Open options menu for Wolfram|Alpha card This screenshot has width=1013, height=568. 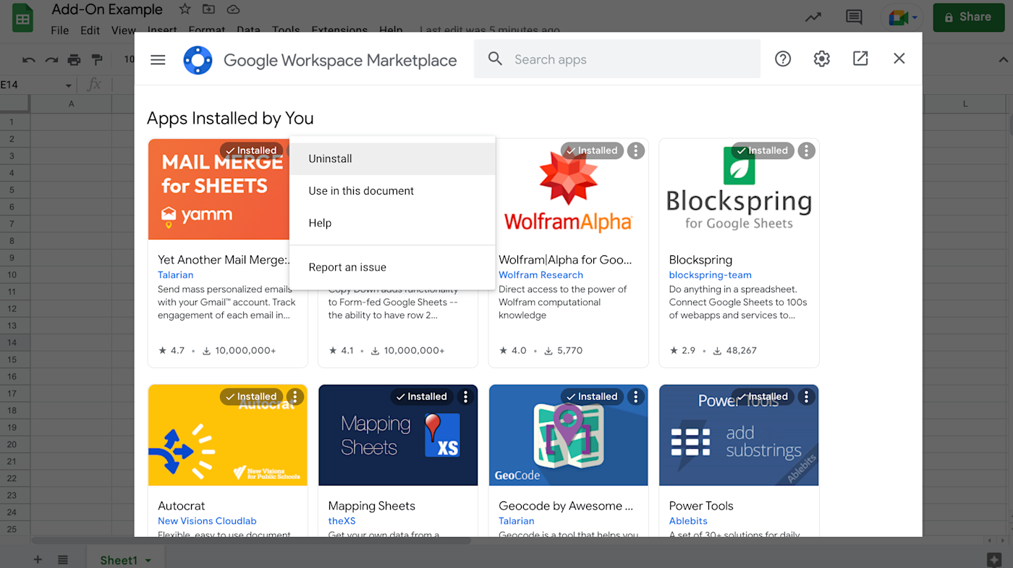pos(635,151)
